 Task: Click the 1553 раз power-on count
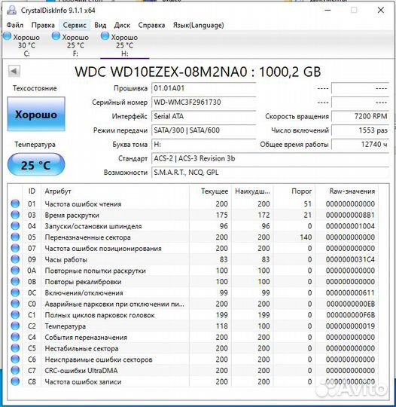pyautogui.click(x=360, y=130)
